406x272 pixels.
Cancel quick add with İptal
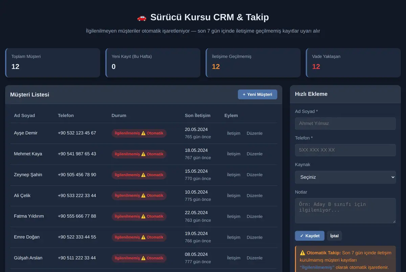point(334,236)
